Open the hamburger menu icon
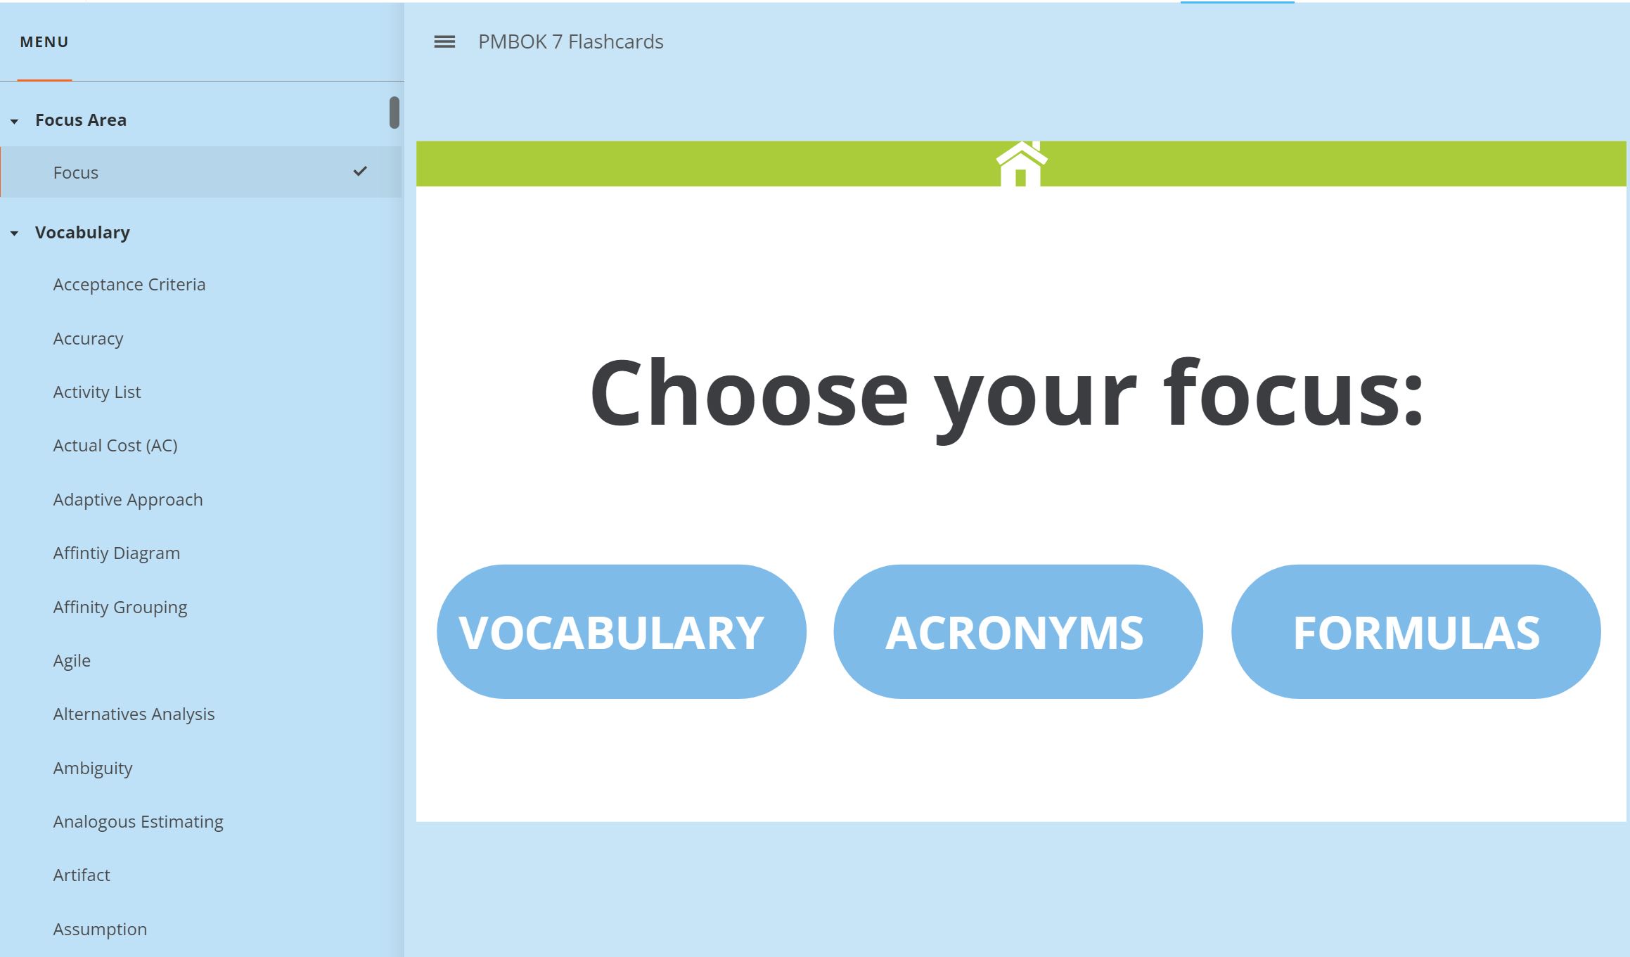Viewport: 1630px width, 957px height. tap(444, 41)
